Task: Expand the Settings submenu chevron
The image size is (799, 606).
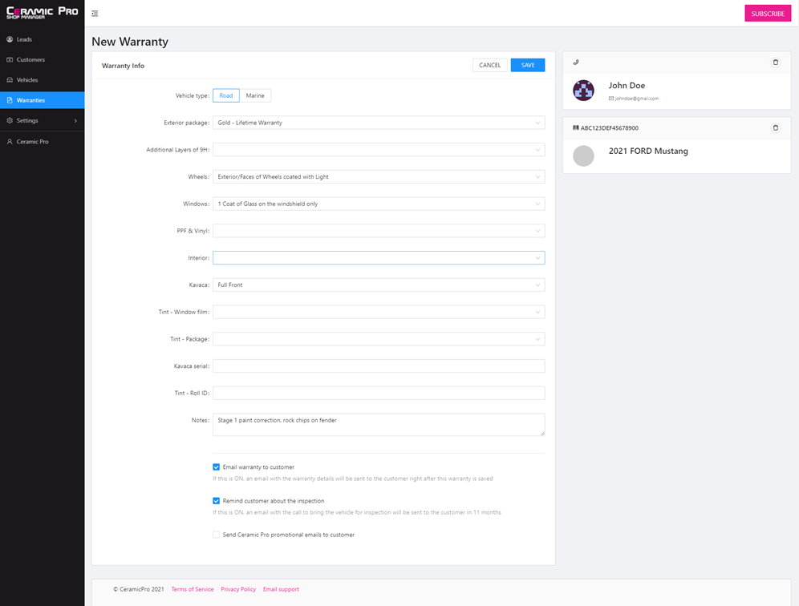Action: (75, 121)
